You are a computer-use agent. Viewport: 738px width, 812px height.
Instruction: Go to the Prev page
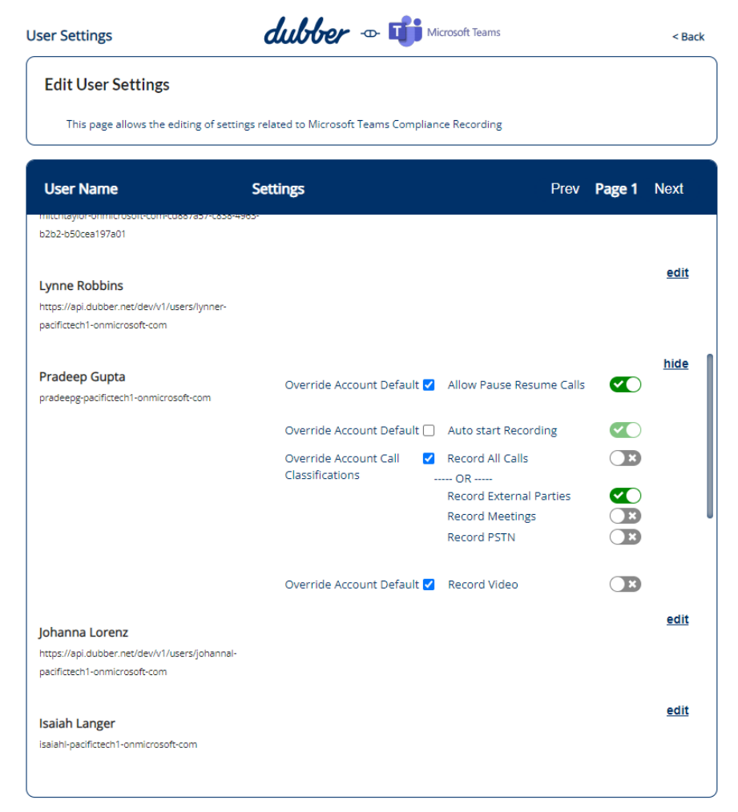[565, 188]
